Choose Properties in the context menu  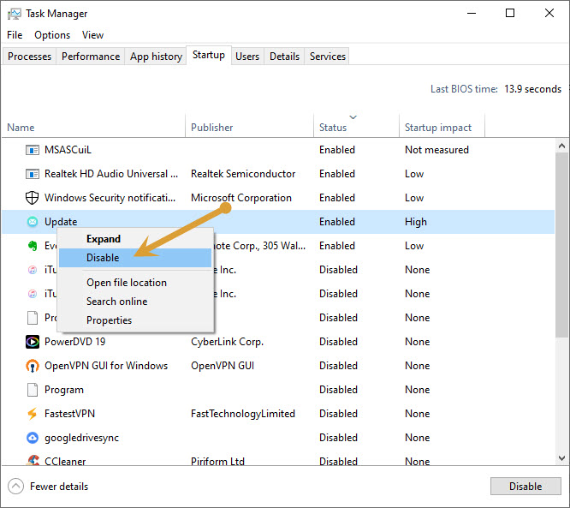tap(135, 320)
